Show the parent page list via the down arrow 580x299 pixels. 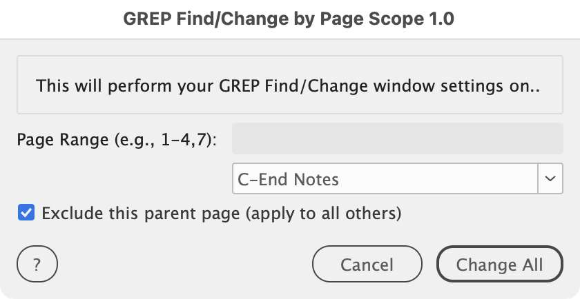550,179
